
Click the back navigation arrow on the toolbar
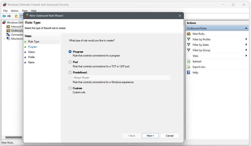pyautogui.click(x=4, y=16)
